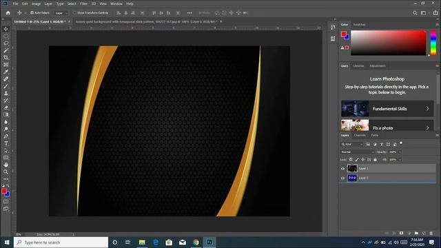Image resolution: width=441 pixels, height=248 pixels.
Task: Toggle lock all padlock icon
Action: (x=375, y=159)
